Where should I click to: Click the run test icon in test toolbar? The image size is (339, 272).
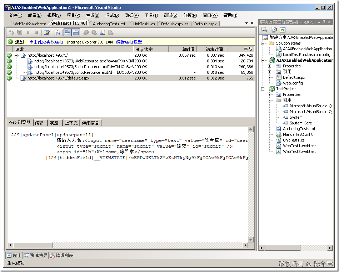pyautogui.click(x=11, y=32)
